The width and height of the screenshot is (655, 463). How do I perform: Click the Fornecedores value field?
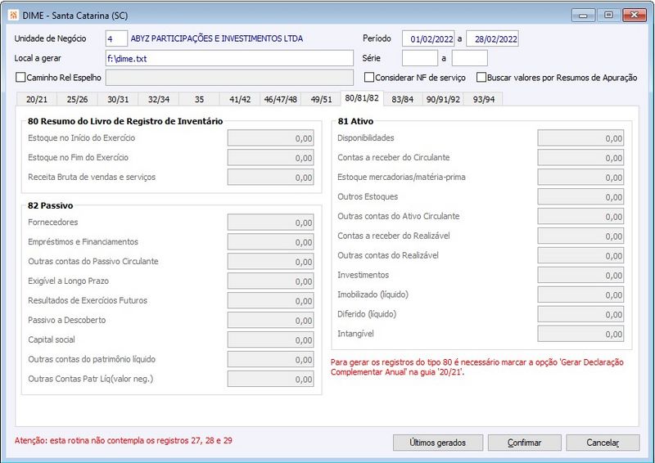[x=271, y=223]
